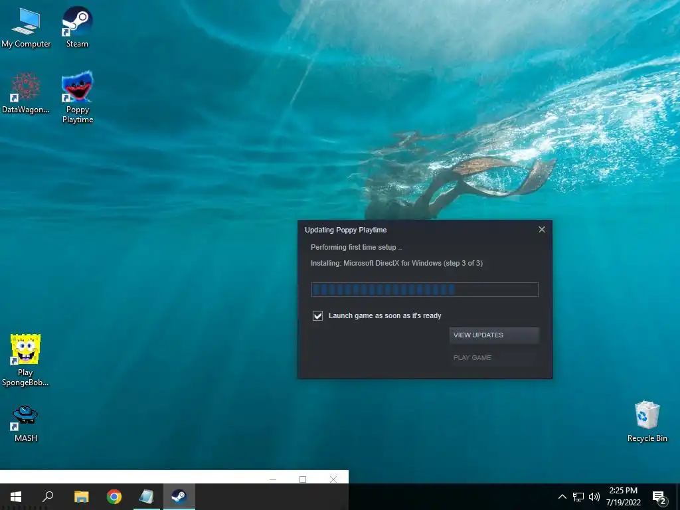Click 'Installing: Microsoft DirectX for Windows' text
Viewport: 680px width, 510px height.
point(396,263)
